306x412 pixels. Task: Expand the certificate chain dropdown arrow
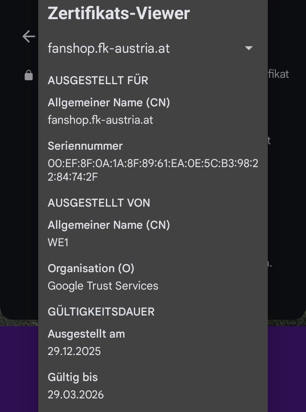(x=249, y=48)
